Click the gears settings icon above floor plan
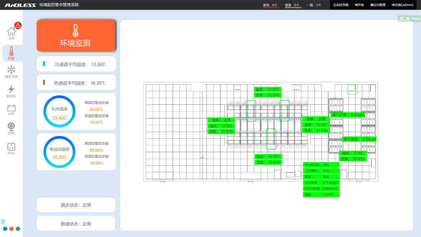421x237 pixels. coord(402,19)
